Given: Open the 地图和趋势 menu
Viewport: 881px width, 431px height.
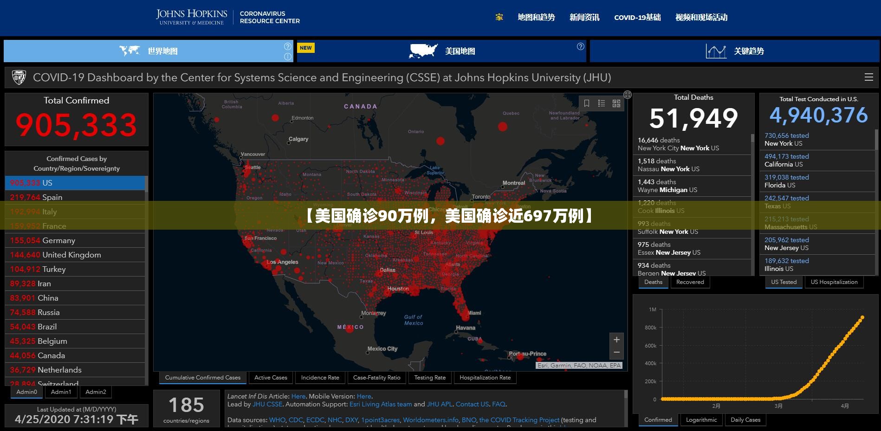Looking at the screenshot, I should tap(537, 17).
